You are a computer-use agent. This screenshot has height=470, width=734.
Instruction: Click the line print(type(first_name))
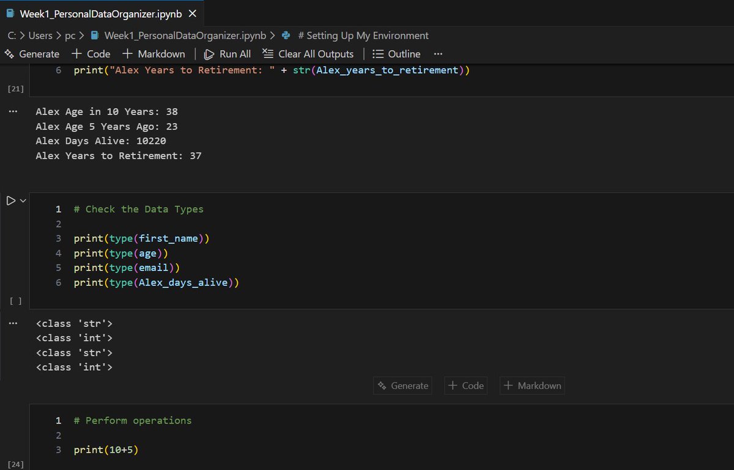pyautogui.click(x=142, y=239)
